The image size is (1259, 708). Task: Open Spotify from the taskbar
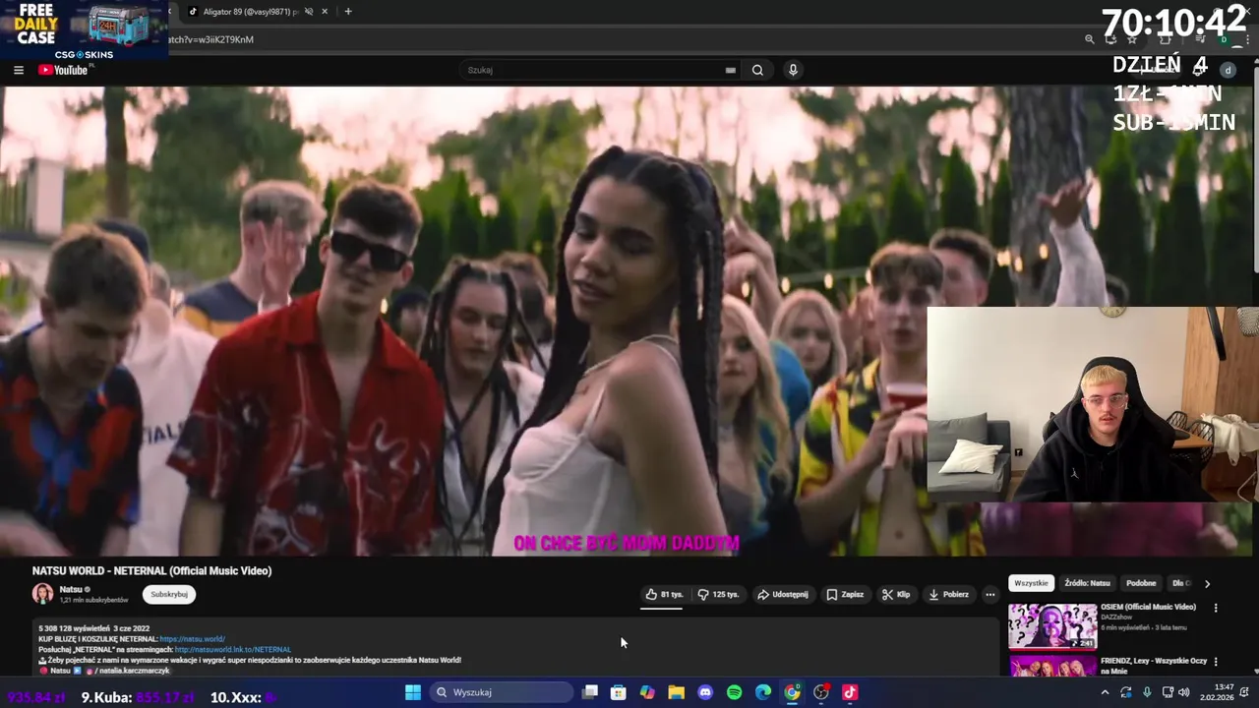pyautogui.click(x=734, y=692)
